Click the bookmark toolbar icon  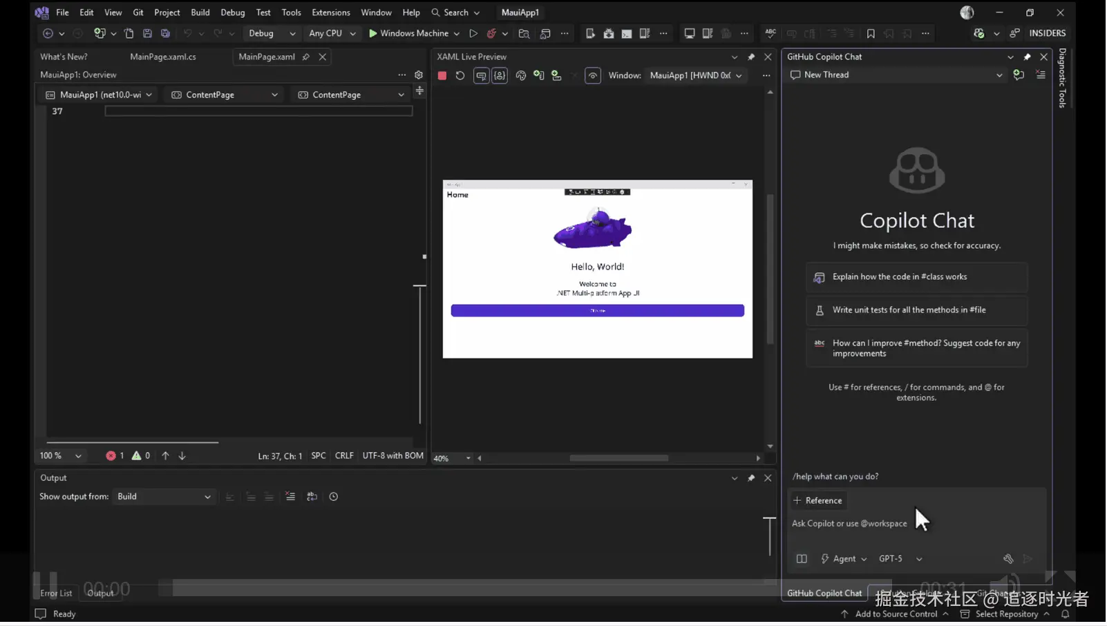click(x=871, y=33)
